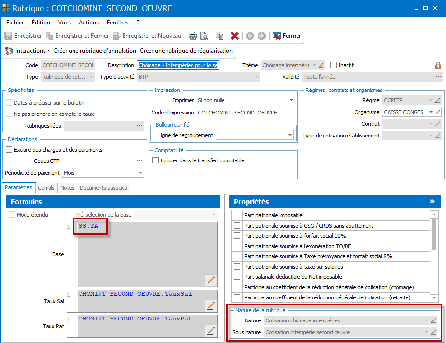Click the Fermer toolbar button

[287, 36]
